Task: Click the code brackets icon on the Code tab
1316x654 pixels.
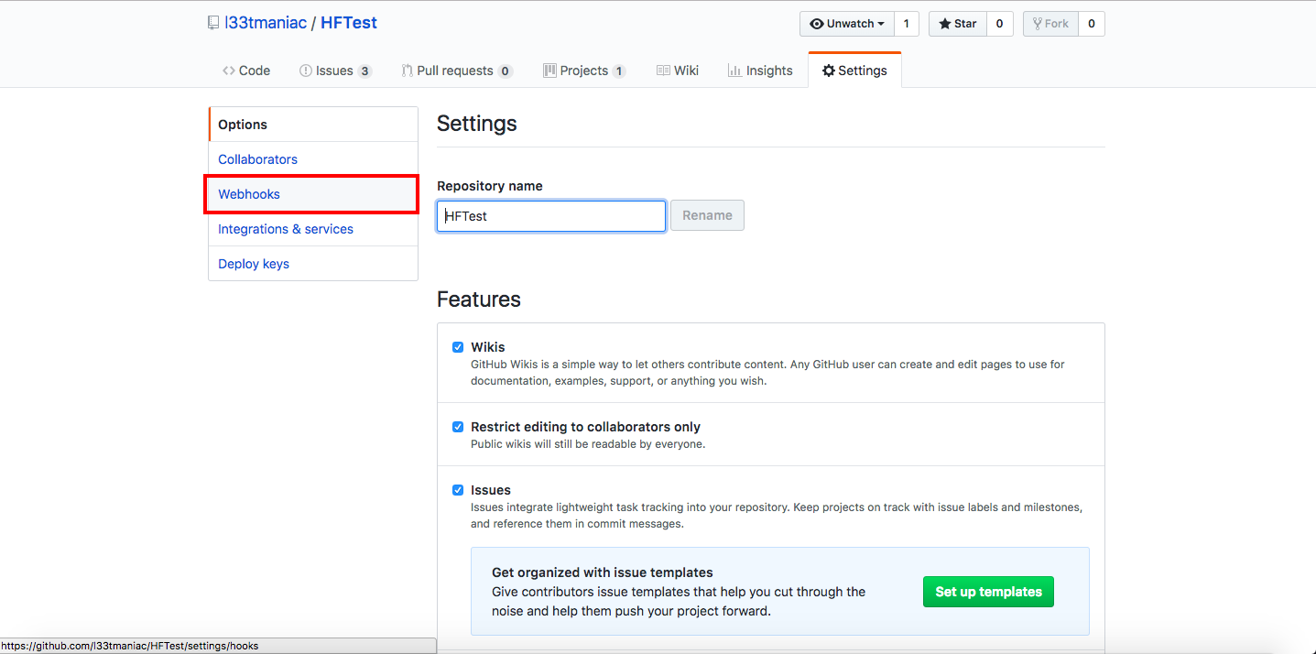Action: coord(229,70)
